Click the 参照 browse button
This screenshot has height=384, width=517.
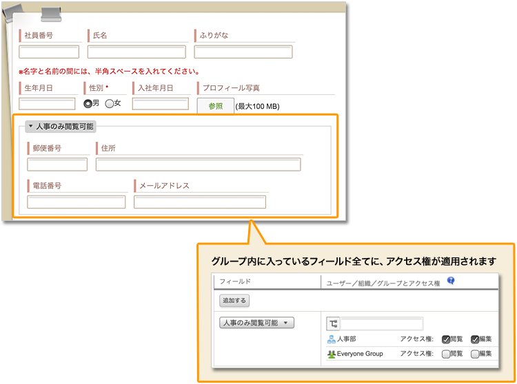coord(215,106)
